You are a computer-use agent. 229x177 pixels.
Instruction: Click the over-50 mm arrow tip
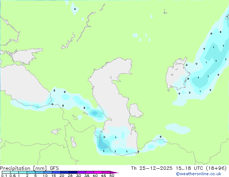pos(114,172)
